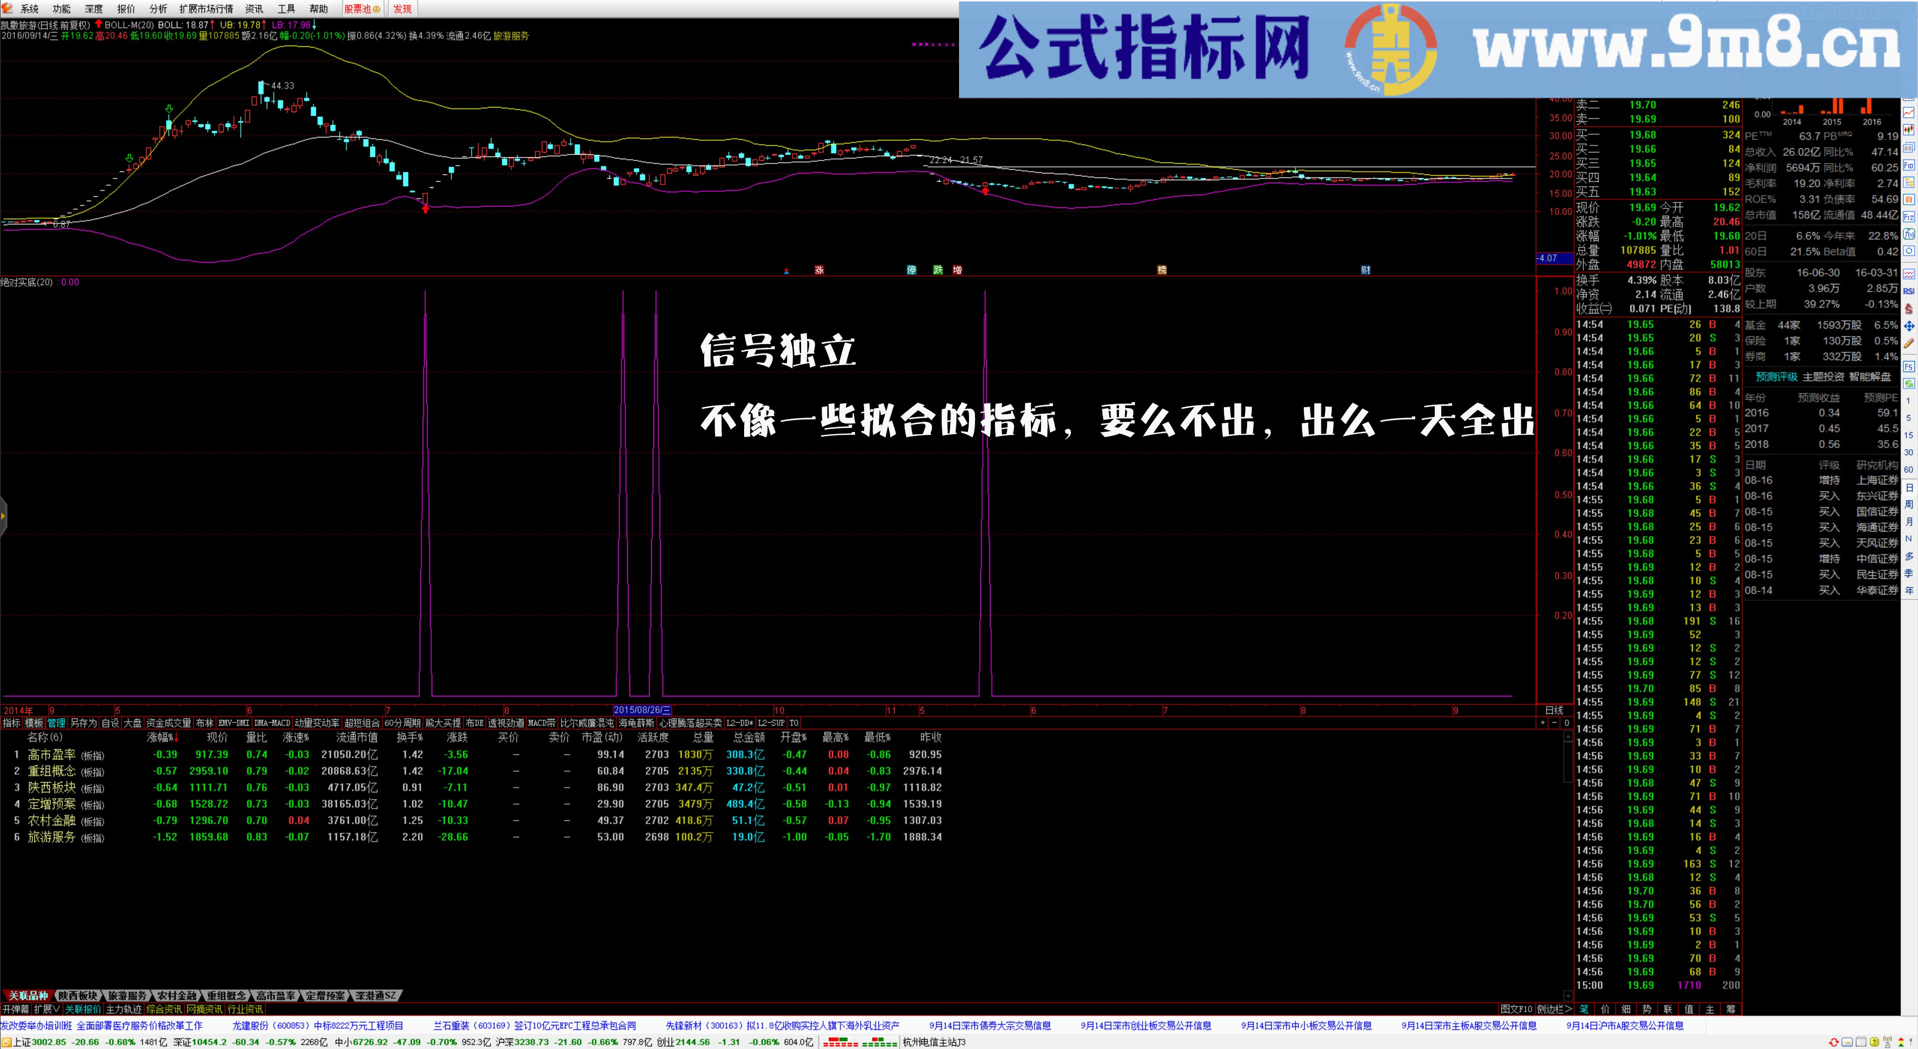This screenshot has height=1049, width=1918.
Task: Click the table-grid icon in status bar
Action: pos(1862,1043)
